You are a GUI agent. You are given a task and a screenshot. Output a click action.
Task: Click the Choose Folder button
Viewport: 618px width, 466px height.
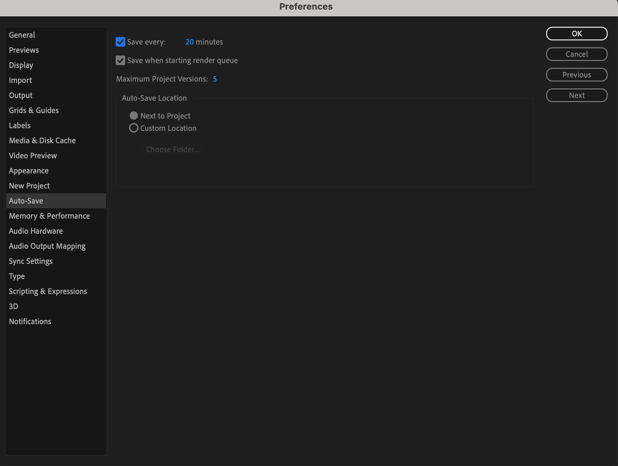click(172, 149)
